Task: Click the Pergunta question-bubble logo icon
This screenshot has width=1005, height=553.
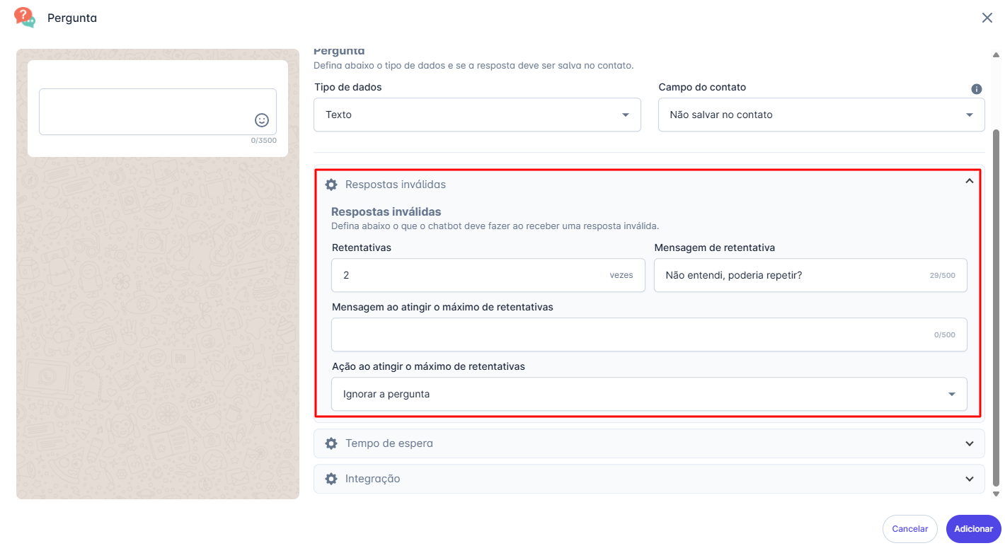Action: coord(25,18)
